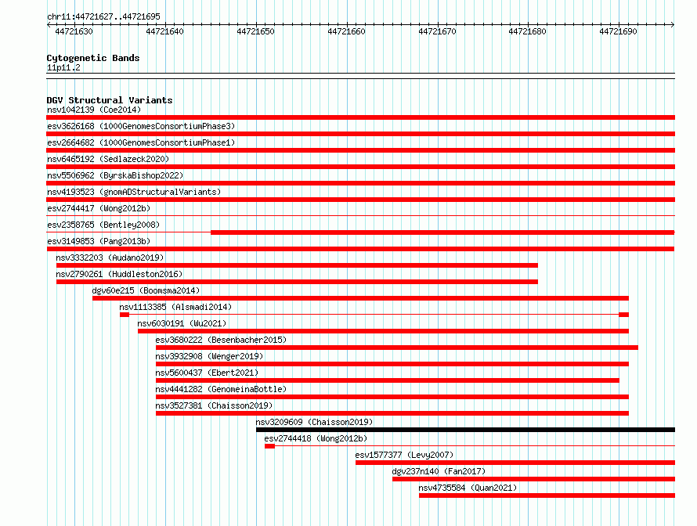This screenshot has height=526, width=697.
Task: Open nsv6465192 (Sedlazeck2020) variant label
Action: pyautogui.click(x=108, y=159)
